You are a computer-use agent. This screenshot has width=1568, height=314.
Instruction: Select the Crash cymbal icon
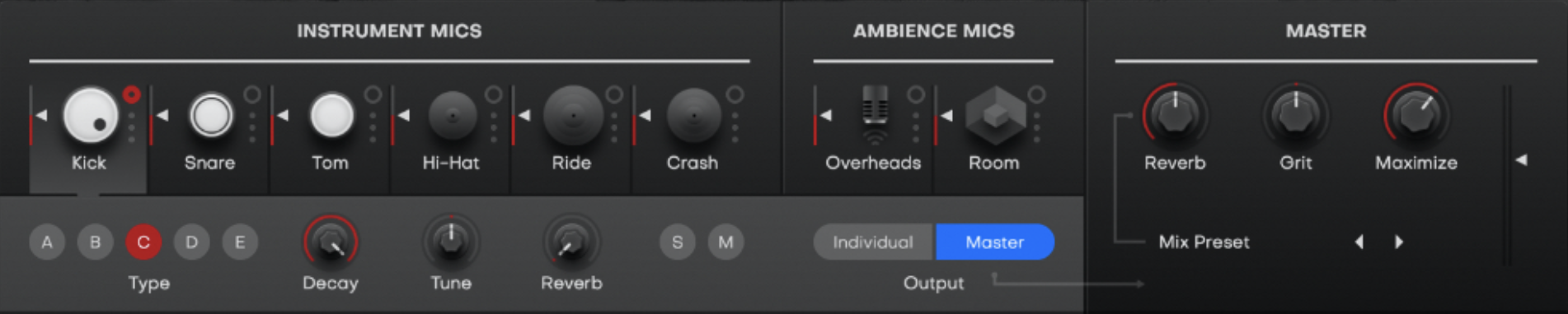click(x=693, y=115)
